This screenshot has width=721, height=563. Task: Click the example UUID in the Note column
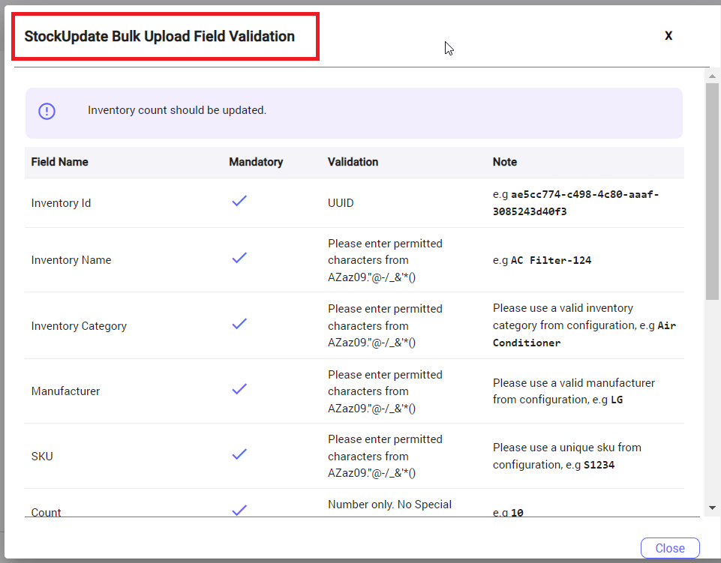click(x=575, y=202)
